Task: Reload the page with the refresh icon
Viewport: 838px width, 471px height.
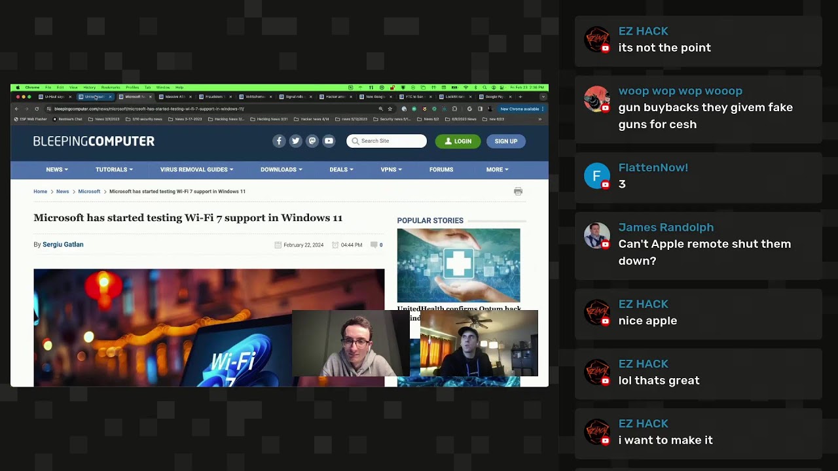Action: pyautogui.click(x=37, y=109)
